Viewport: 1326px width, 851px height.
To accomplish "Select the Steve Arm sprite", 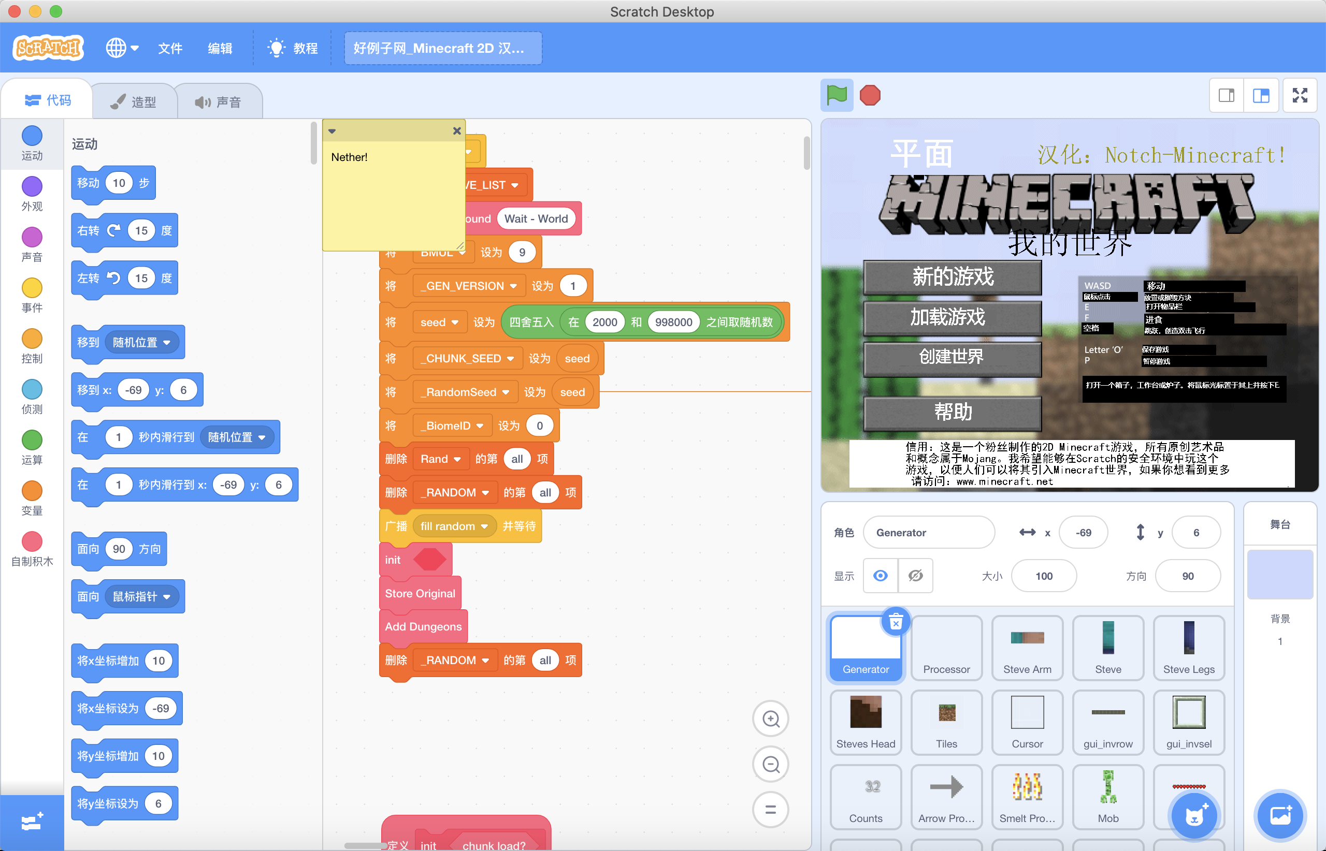I will [1027, 648].
